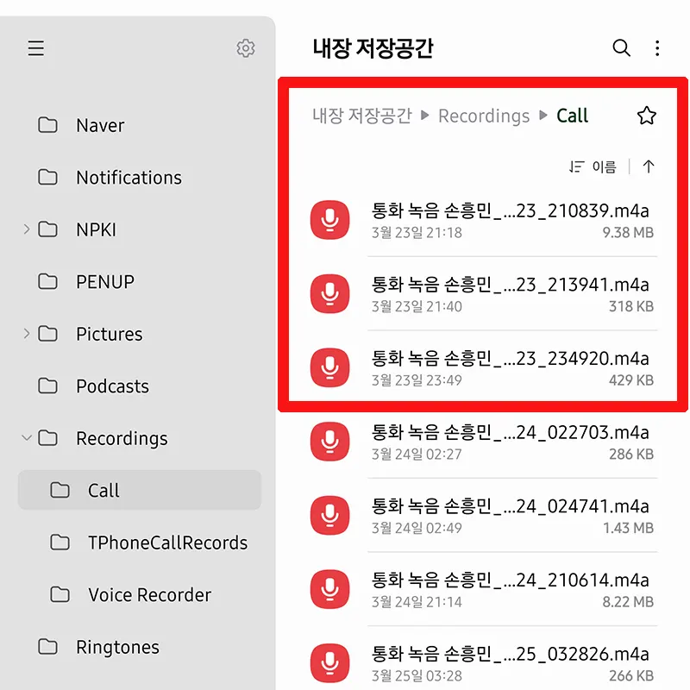Tap the microphone icon of file ...24_024741.m4a
This screenshot has height=690, width=690.
tap(329, 515)
